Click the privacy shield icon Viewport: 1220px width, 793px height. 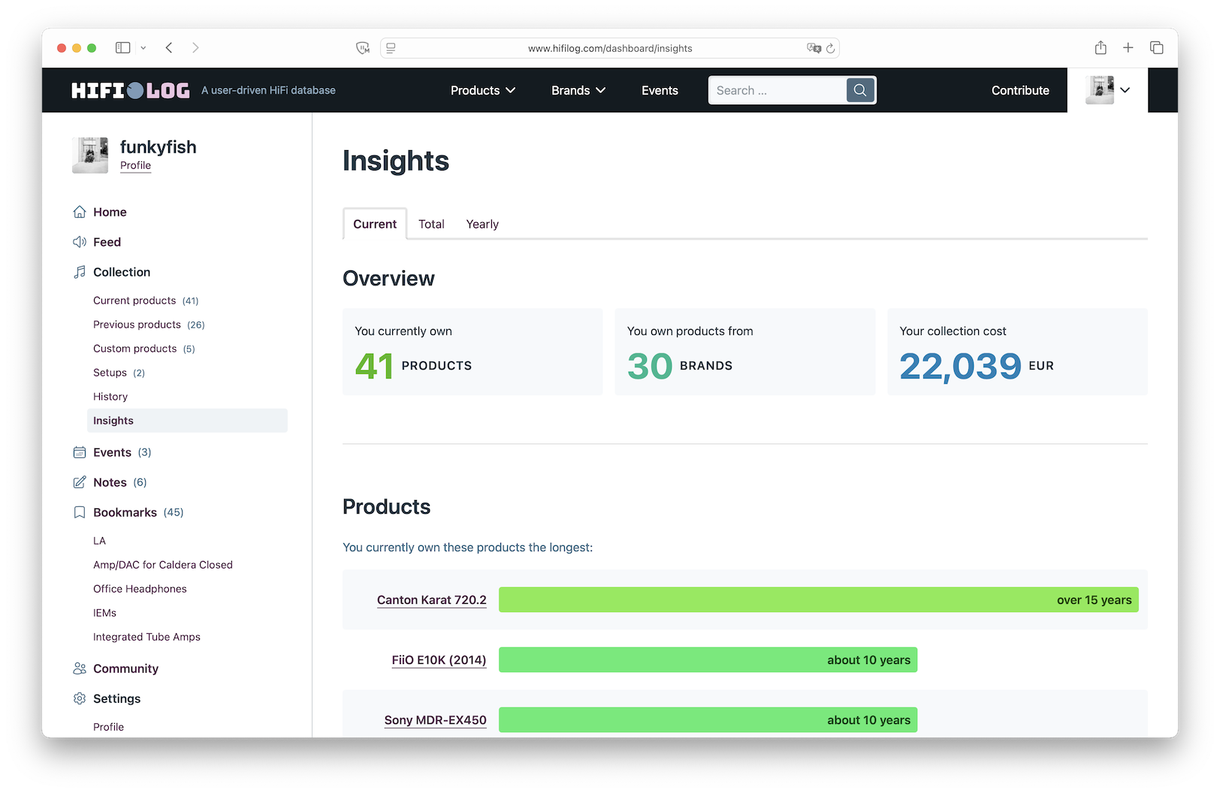coord(363,48)
